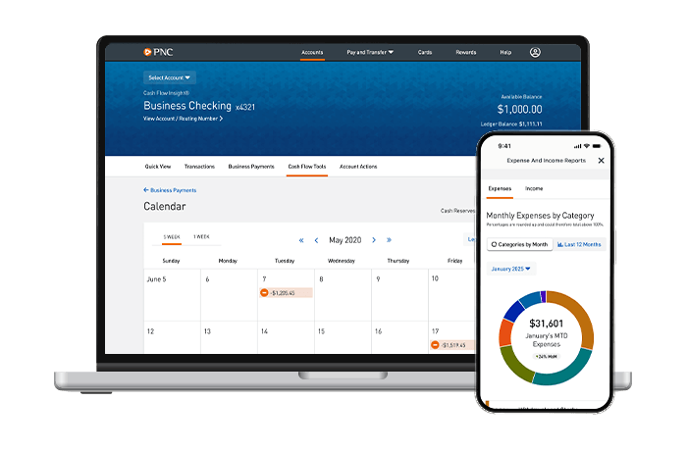The image size is (687, 451).
Task: Open the Rewards menu item
Action: point(466,52)
